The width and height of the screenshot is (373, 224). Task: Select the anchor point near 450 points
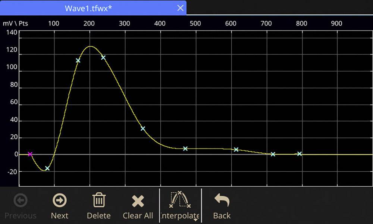pos(185,148)
